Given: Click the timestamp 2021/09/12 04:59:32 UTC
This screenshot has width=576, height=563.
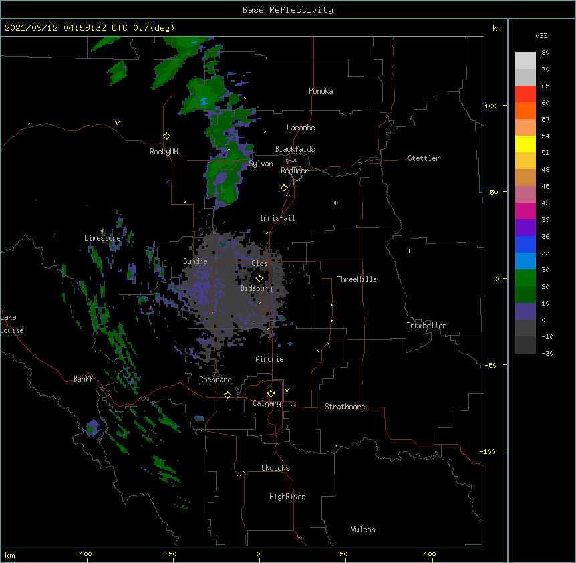Looking at the screenshot, I should tap(66, 28).
